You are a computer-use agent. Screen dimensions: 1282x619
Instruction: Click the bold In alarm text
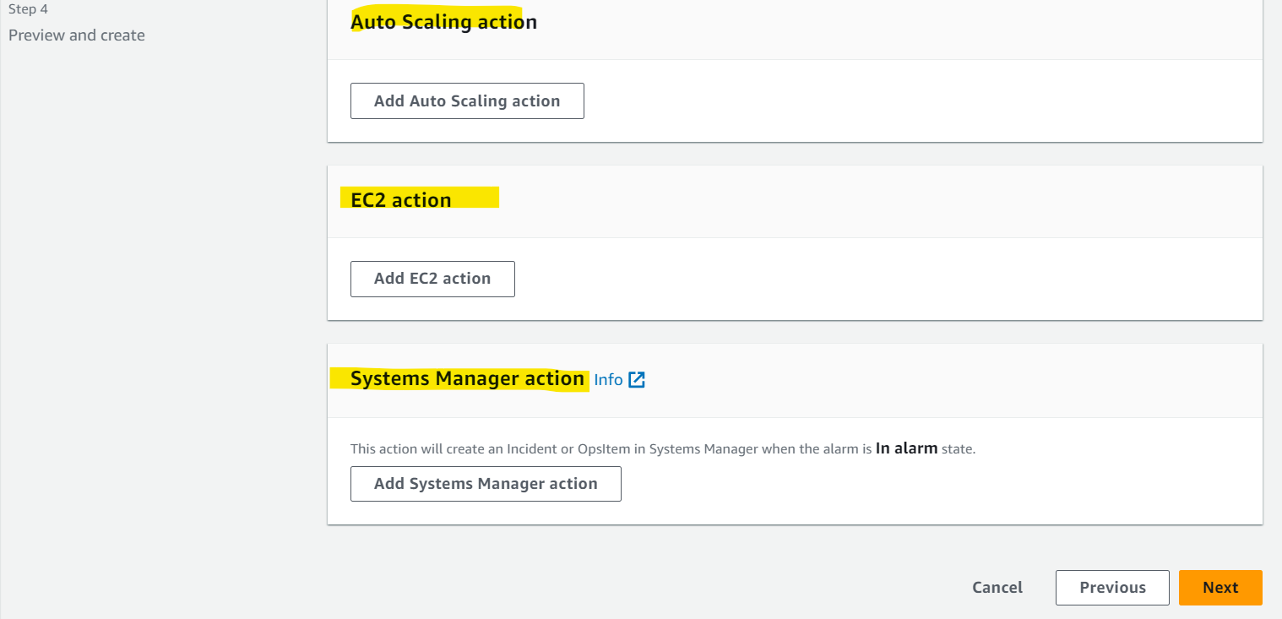click(906, 448)
